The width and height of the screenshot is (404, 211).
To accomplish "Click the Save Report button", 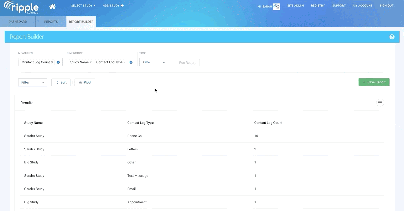I will [374, 82].
